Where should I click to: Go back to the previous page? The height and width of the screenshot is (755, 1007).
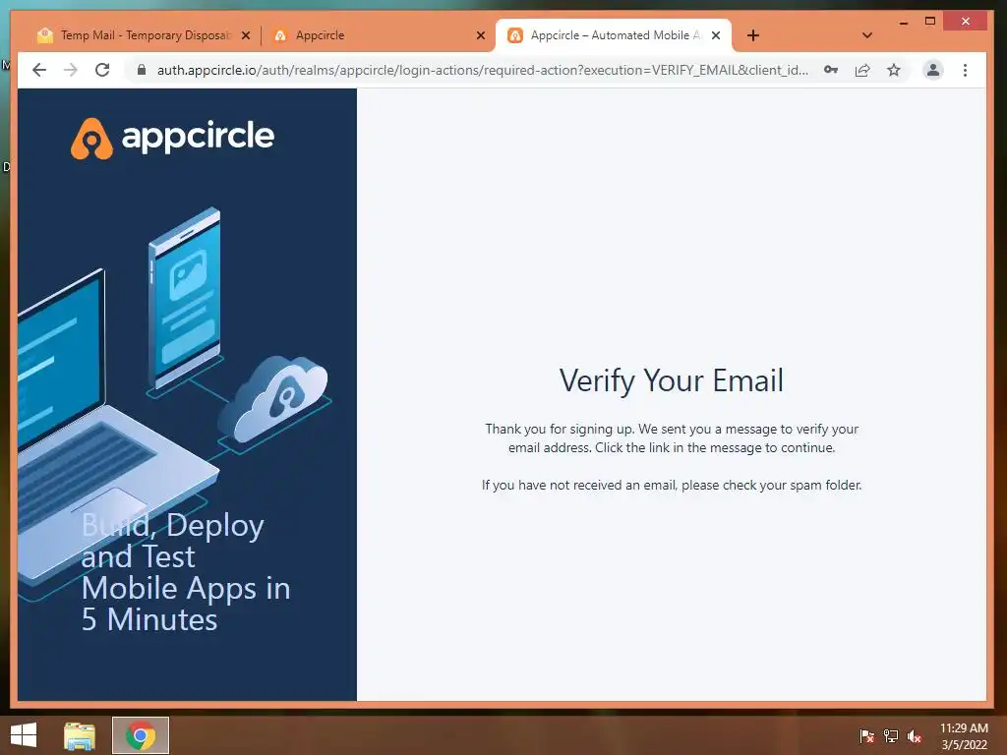click(39, 70)
